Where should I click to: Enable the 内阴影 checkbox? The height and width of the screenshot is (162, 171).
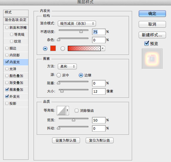pos(7,55)
